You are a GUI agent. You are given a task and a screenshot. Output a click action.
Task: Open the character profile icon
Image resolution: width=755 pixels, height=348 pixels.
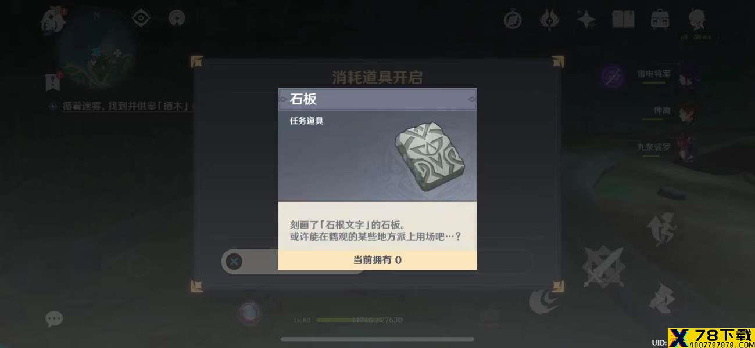coord(697,19)
